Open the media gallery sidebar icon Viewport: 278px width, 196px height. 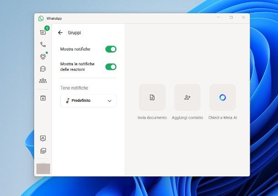click(43, 151)
